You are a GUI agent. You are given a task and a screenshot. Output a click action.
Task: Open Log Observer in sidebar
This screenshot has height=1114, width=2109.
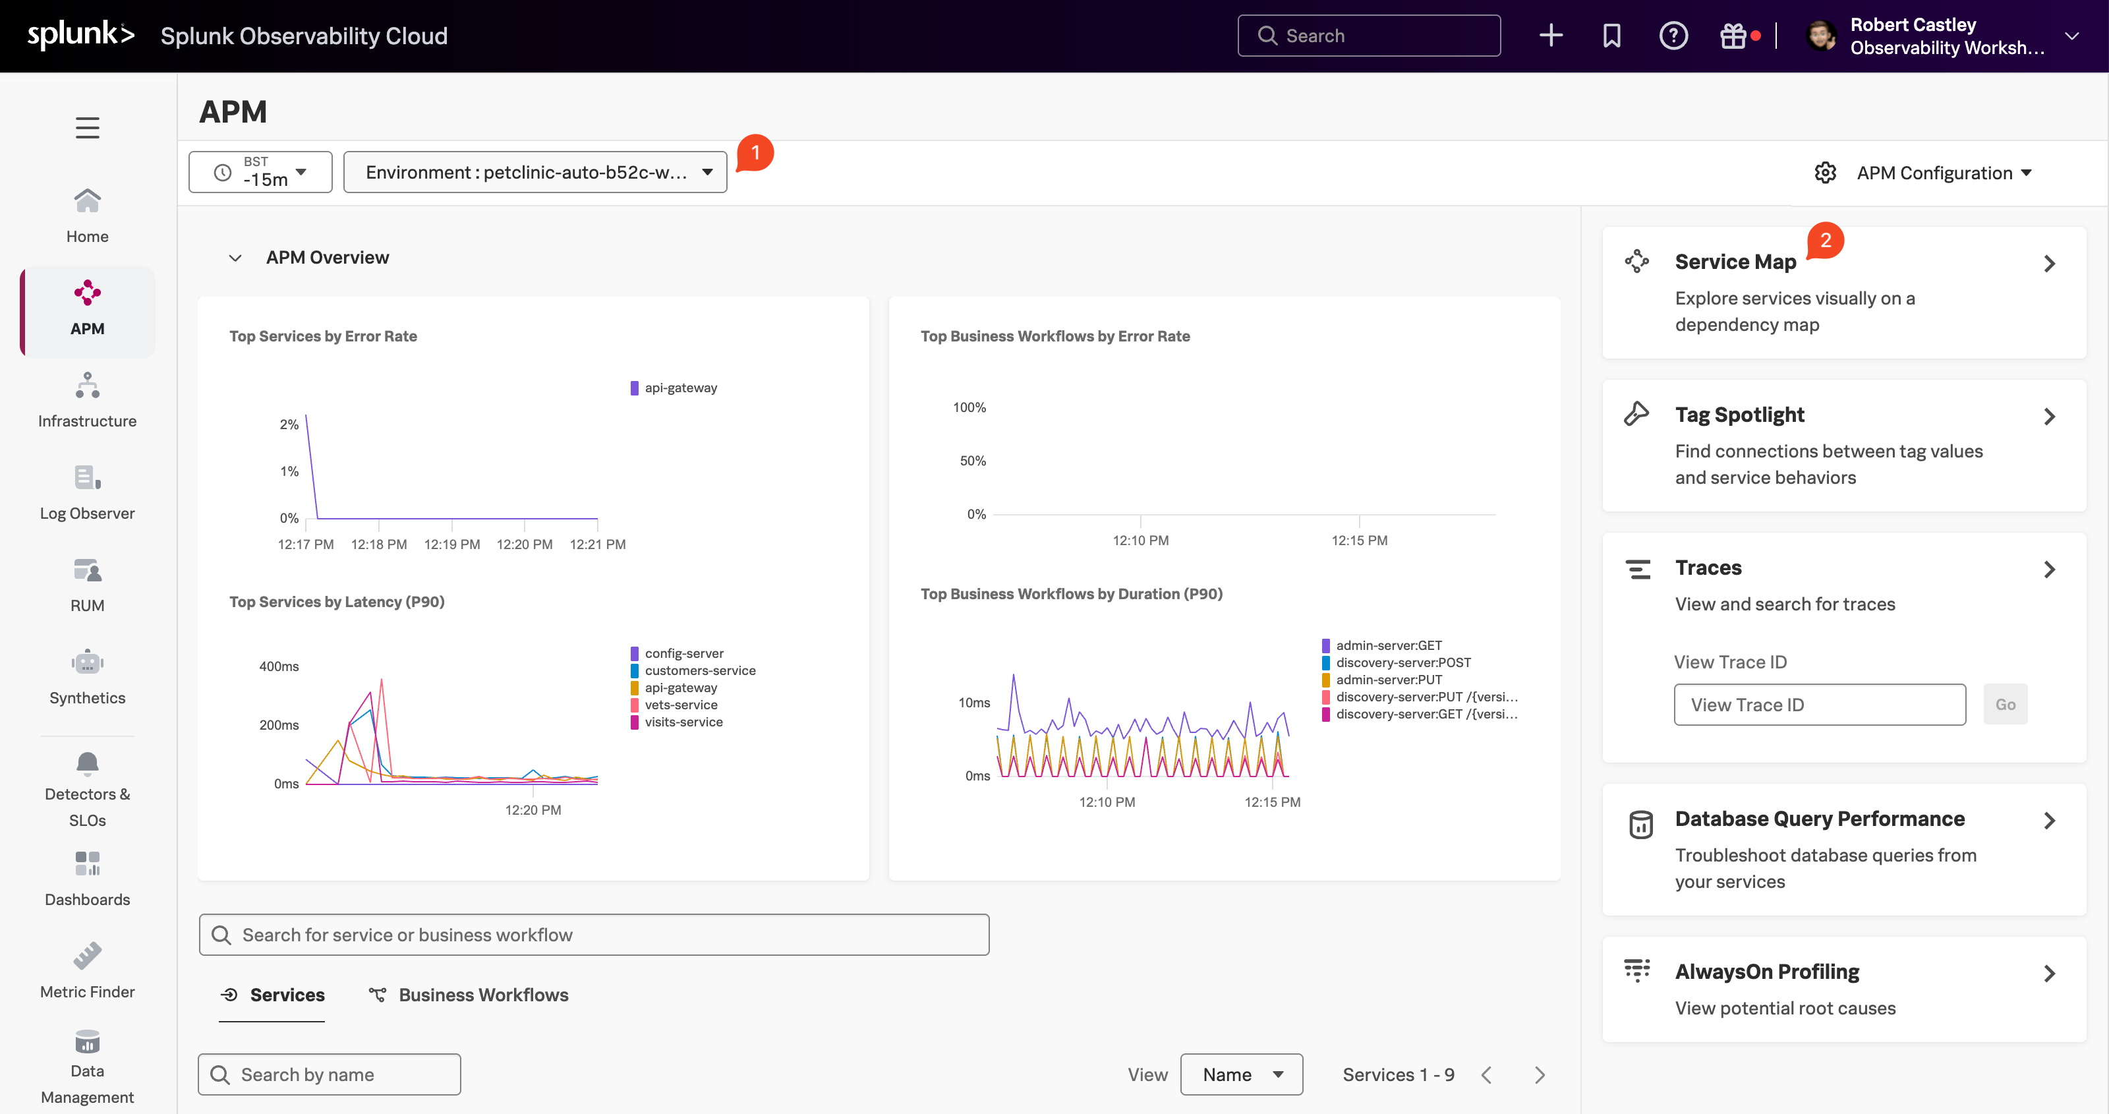click(x=87, y=493)
